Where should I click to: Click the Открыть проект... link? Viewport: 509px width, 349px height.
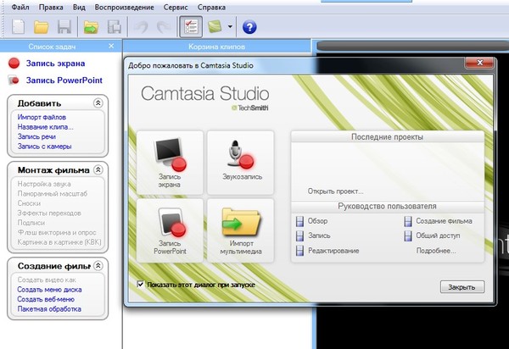click(x=336, y=191)
